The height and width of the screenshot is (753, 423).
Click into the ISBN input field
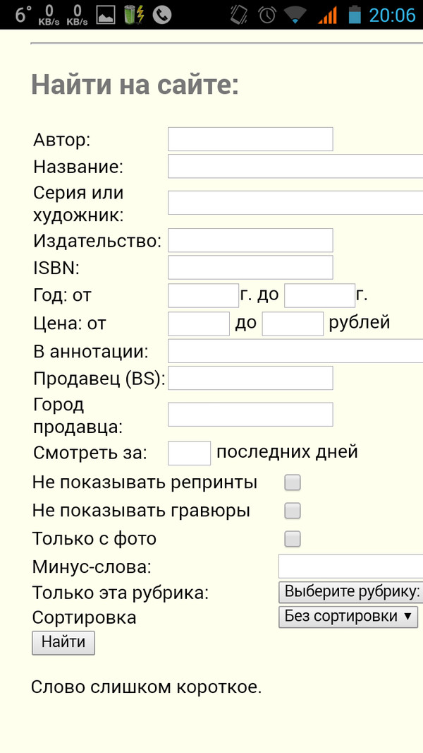[x=250, y=268]
